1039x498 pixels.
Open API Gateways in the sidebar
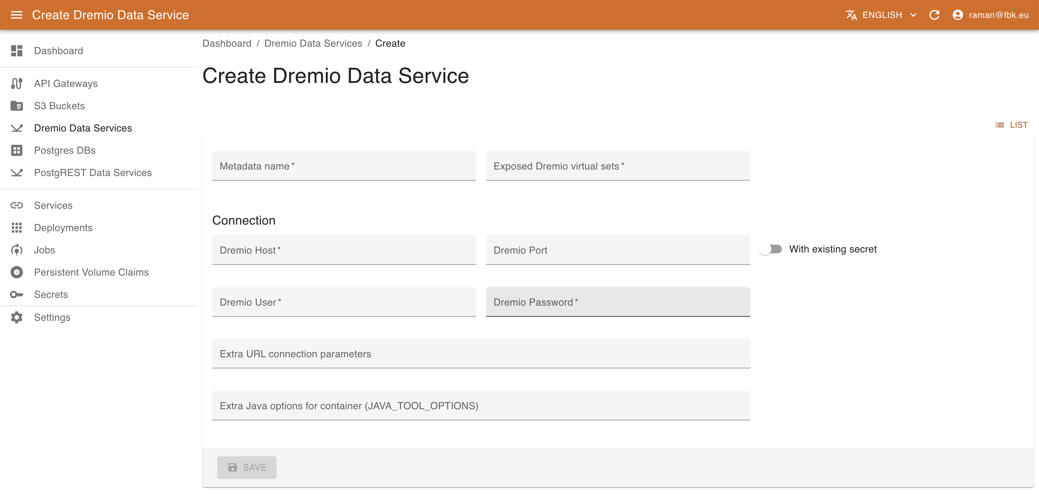tap(99, 84)
